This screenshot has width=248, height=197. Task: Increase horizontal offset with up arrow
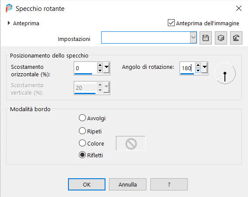click(x=100, y=65)
